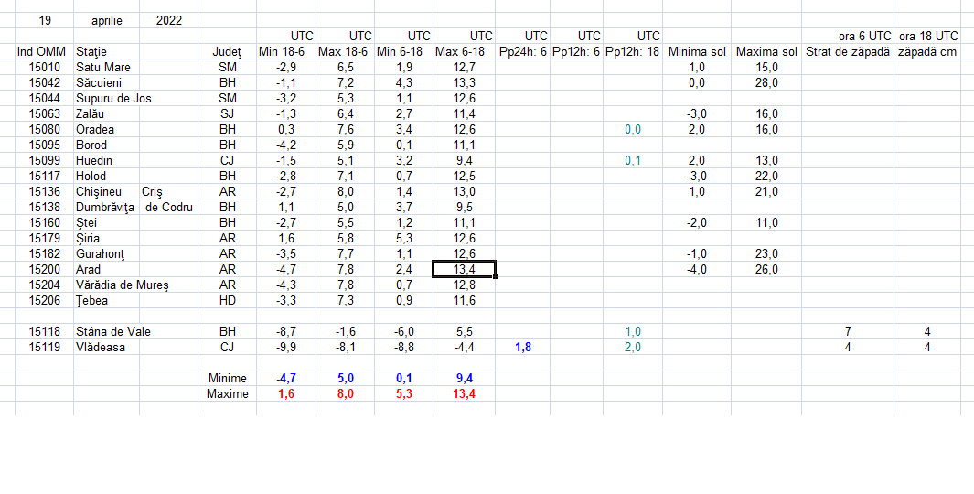Select the 'Pp12h: 6' header cell

click(x=576, y=51)
